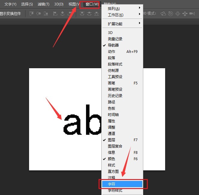The image size is (199, 195).
Task: Expand the 扩展功能 submenu
Action: 122,24
